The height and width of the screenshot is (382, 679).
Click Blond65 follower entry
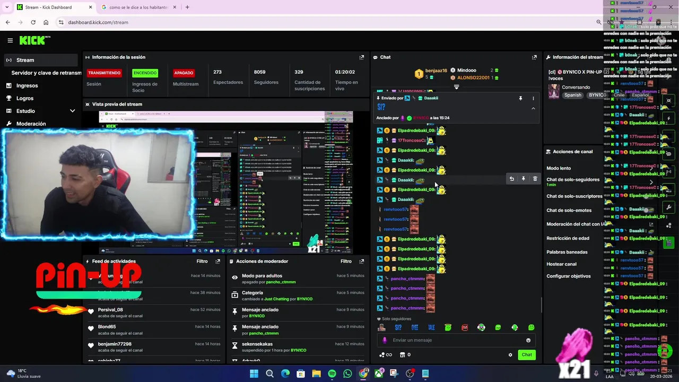[x=107, y=327]
